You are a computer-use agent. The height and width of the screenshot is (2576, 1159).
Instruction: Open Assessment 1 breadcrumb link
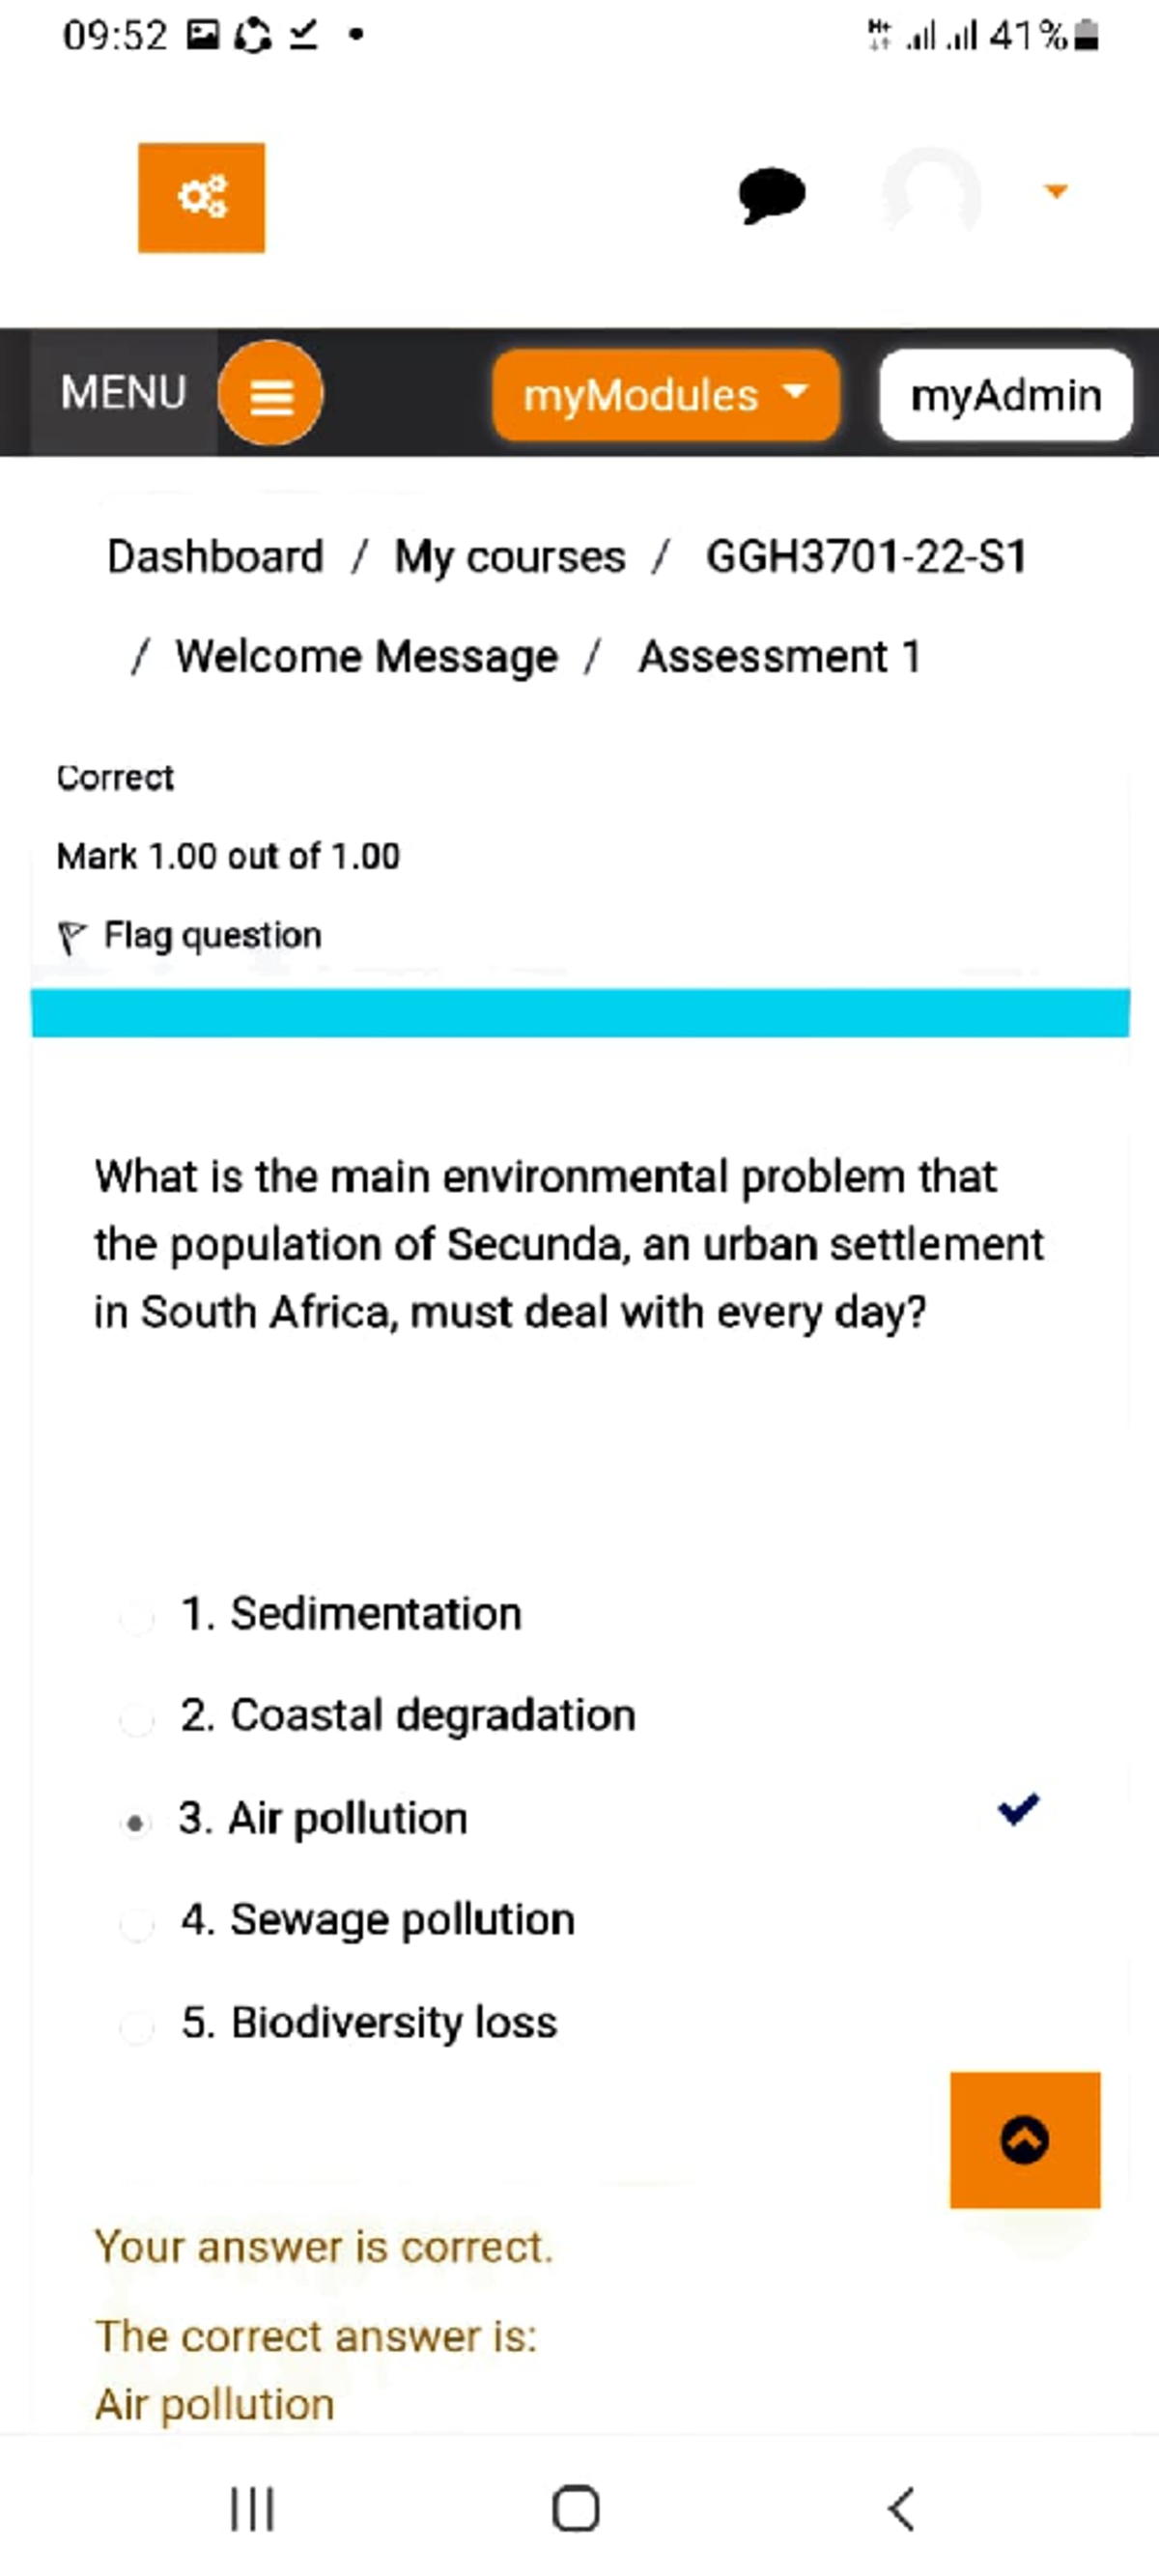pos(780,657)
